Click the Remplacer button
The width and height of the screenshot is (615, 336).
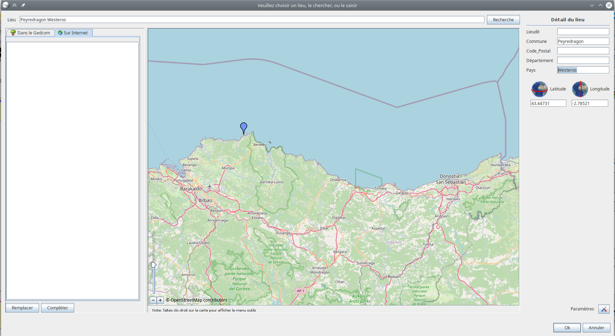pos(22,308)
